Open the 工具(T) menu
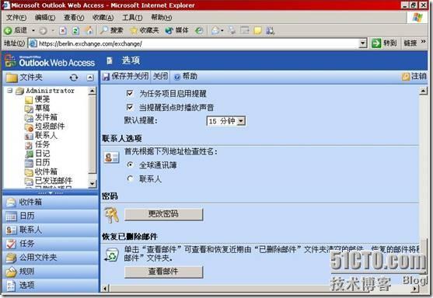Image resolution: width=433 pixels, height=298 pixels. coord(132,18)
